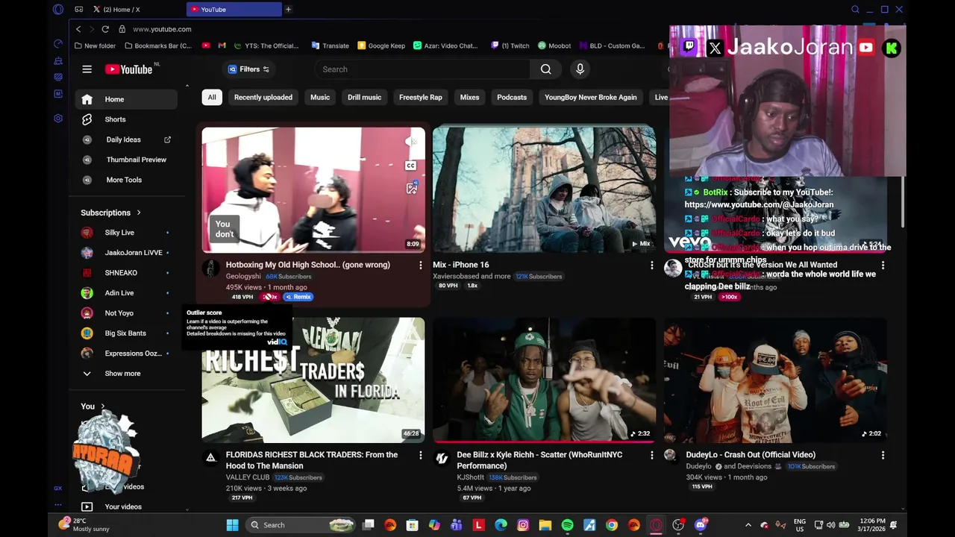Screen dimensions: 955x537
Task: Go back with the browser back arrow
Action: 78,29
